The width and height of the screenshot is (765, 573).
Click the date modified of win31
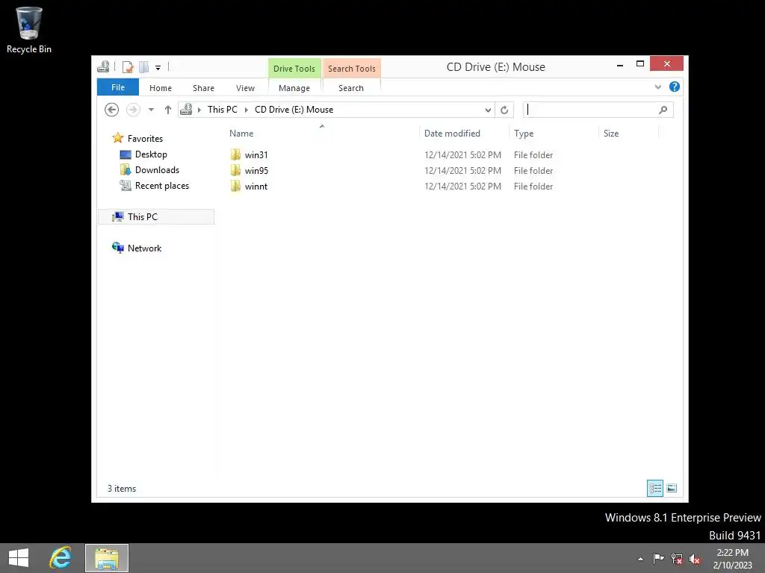pos(462,155)
